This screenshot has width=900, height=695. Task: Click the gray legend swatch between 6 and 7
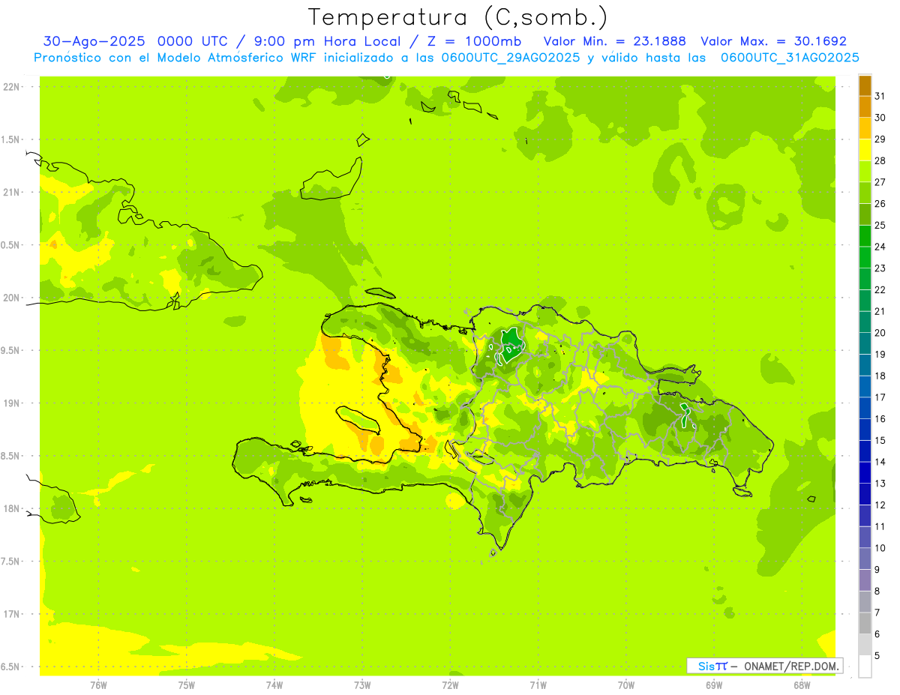click(865, 623)
